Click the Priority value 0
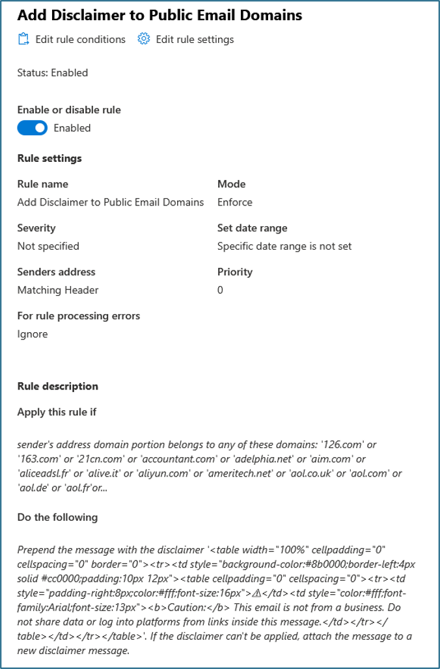440x669 pixels. click(220, 290)
